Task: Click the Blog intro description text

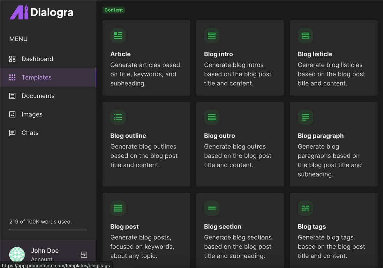Action: (x=238, y=74)
